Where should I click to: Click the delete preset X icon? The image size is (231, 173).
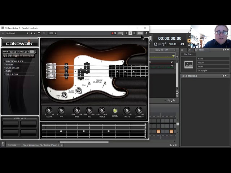(x=44, y=33)
